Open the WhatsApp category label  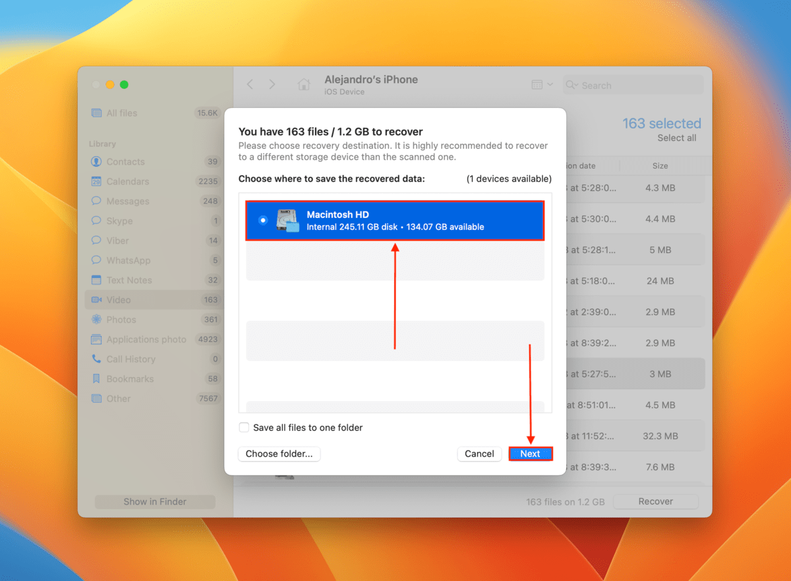point(129,260)
